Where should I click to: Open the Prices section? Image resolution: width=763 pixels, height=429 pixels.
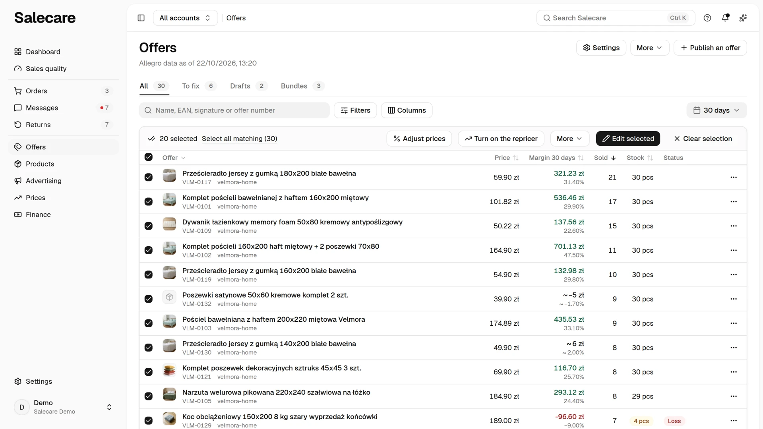point(64,198)
